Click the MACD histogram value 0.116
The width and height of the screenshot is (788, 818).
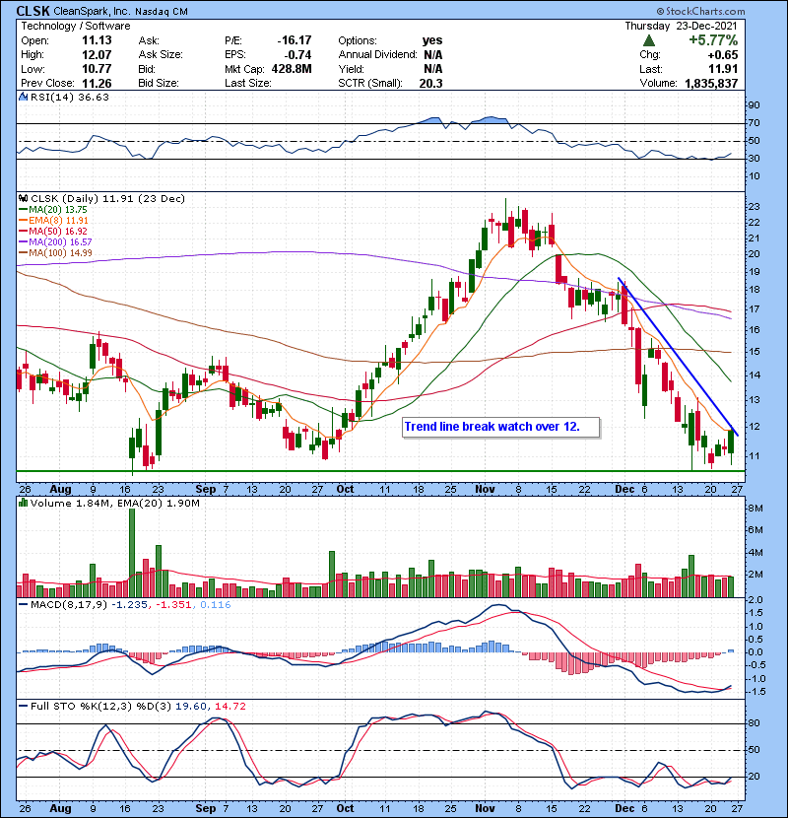click(x=216, y=605)
